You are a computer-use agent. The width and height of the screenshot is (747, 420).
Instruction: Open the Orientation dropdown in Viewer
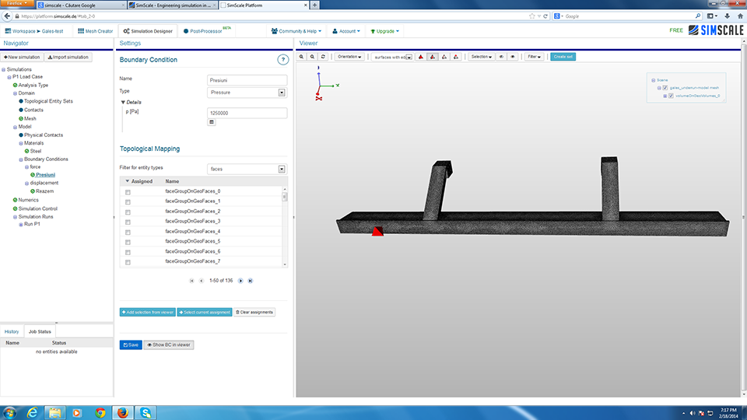(349, 57)
